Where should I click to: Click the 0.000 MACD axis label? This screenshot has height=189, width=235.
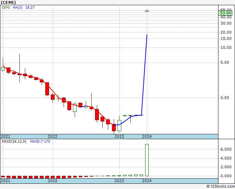coord(226,176)
